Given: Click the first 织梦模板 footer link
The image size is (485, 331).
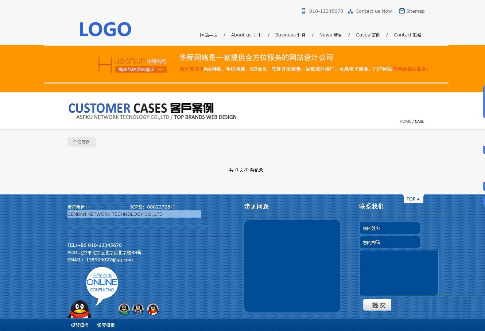Looking at the screenshot, I should tap(80, 325).
